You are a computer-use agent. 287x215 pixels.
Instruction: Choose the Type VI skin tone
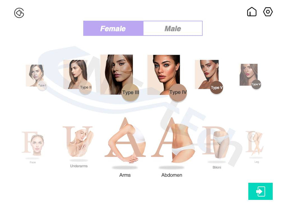[256, 84]
